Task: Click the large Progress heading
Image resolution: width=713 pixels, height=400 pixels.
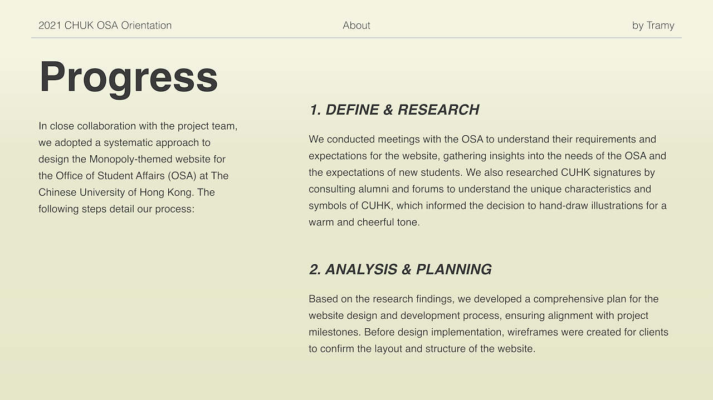Action: pos(128,77)
